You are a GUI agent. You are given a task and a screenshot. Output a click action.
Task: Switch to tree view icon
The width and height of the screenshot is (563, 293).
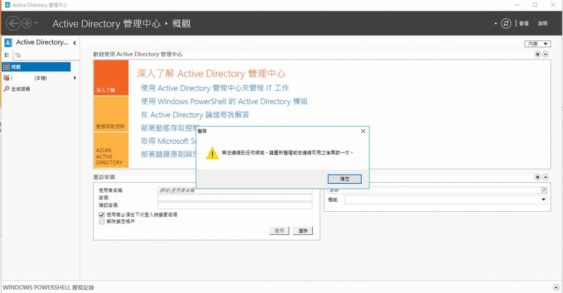pyautogui.click(x=18, y=55)
